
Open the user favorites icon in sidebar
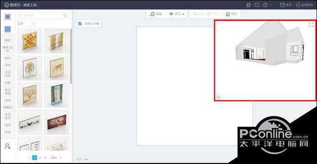[x=8, y=146]
